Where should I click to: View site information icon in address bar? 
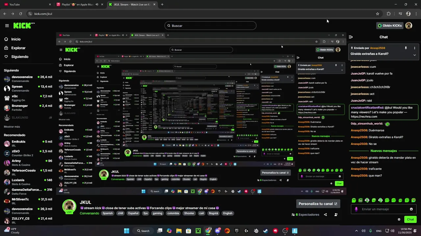30,14
